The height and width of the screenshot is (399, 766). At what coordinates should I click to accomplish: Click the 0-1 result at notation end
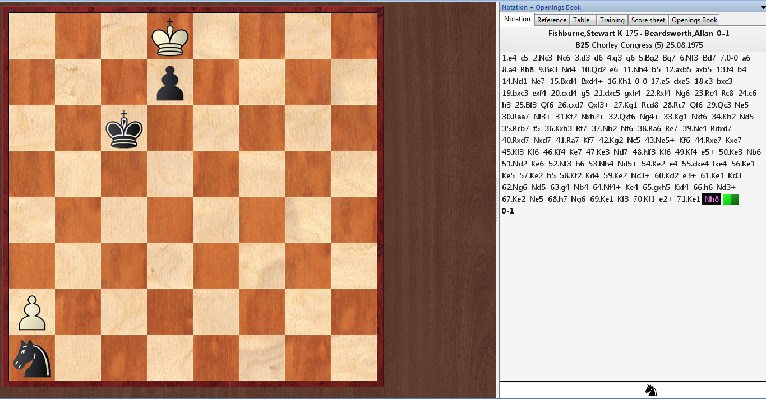(507, 211)
